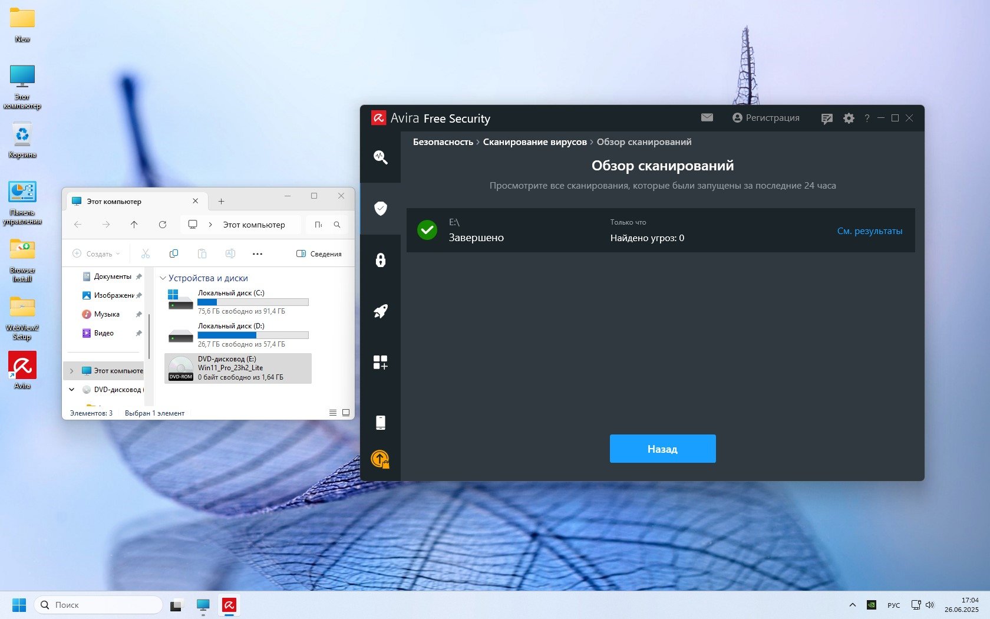The width and height of the screenshot is (990, 619).
Task: Click the Windows taskbar Поиск field
Action: coord(99,605)
